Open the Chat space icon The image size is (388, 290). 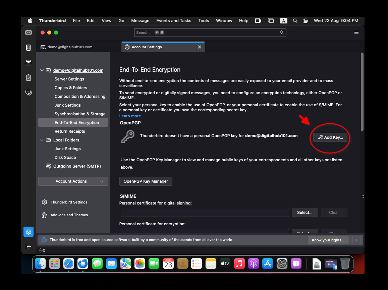coord(29,93)
